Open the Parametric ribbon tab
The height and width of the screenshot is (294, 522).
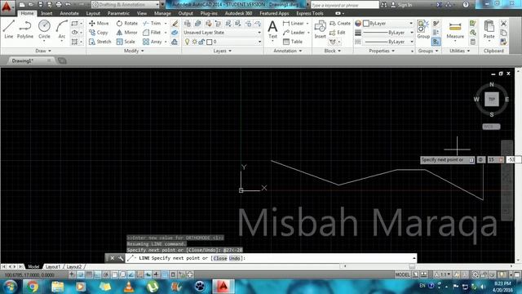(118, 13)
